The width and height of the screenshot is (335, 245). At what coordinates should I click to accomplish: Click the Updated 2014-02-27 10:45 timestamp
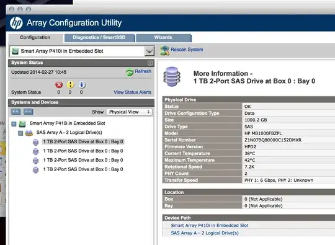tap(38, 72)
